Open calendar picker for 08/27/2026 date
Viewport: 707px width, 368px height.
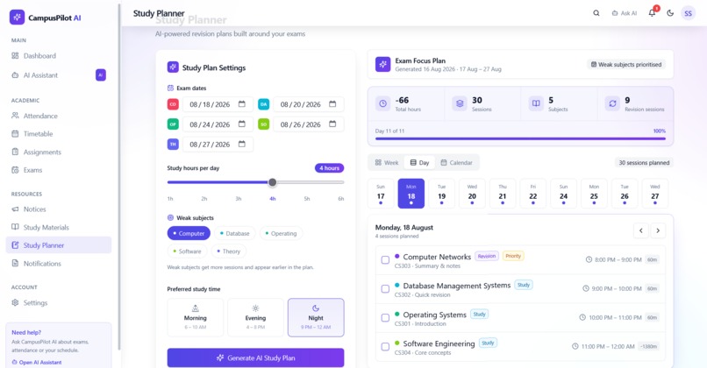coord(242,145)
